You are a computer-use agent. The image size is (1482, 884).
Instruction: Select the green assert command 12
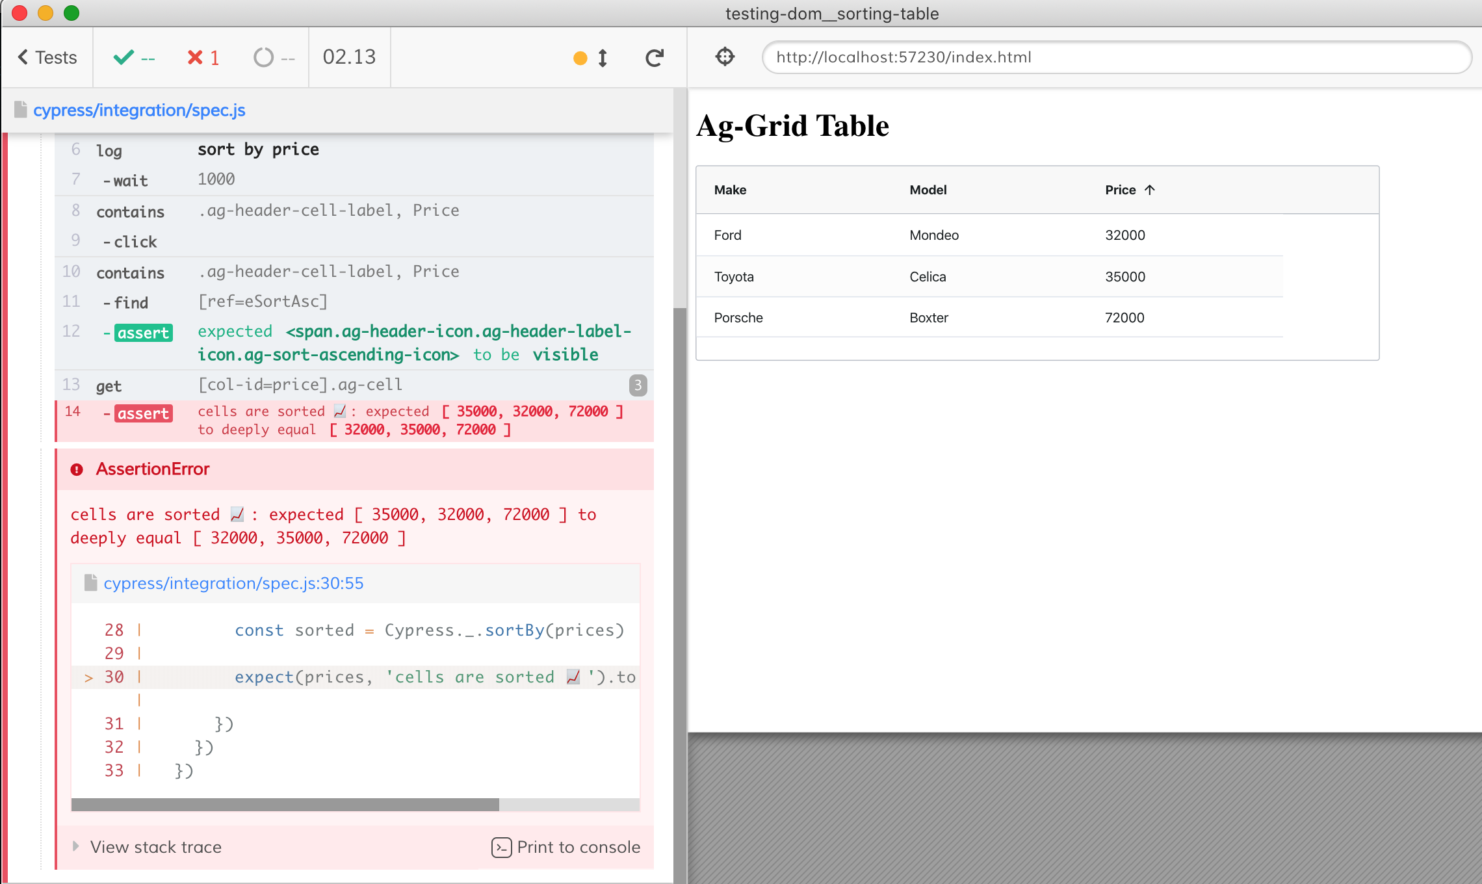[144, 333]
